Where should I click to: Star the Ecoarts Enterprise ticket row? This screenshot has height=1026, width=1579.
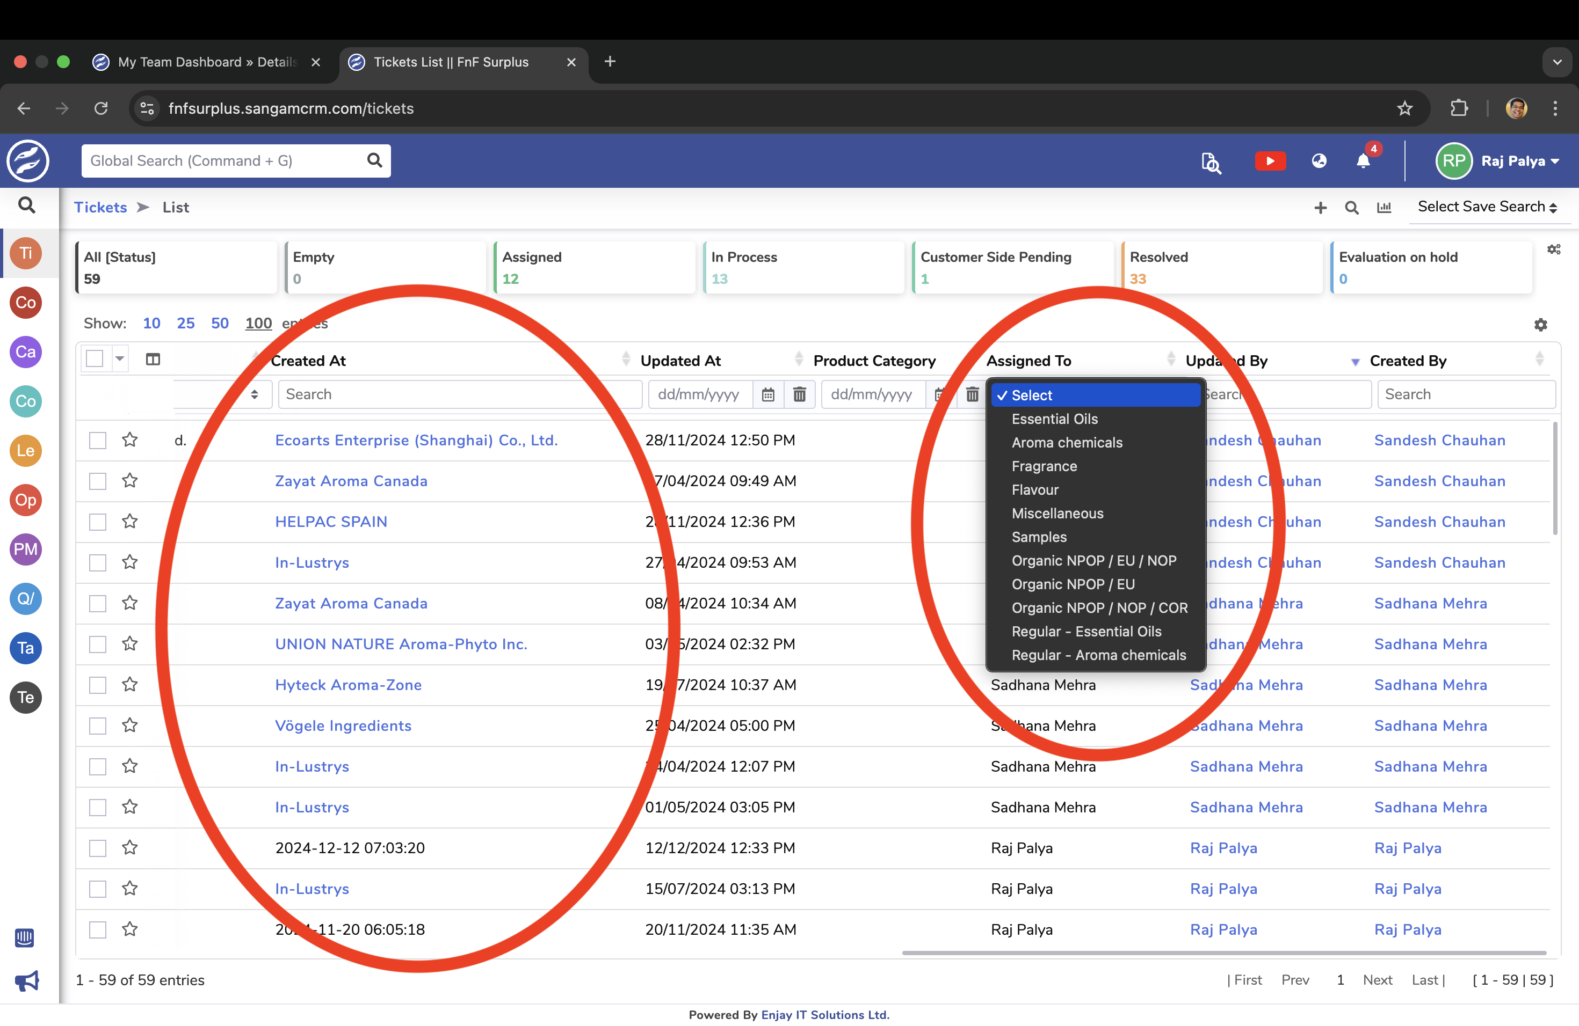[130, 440]
